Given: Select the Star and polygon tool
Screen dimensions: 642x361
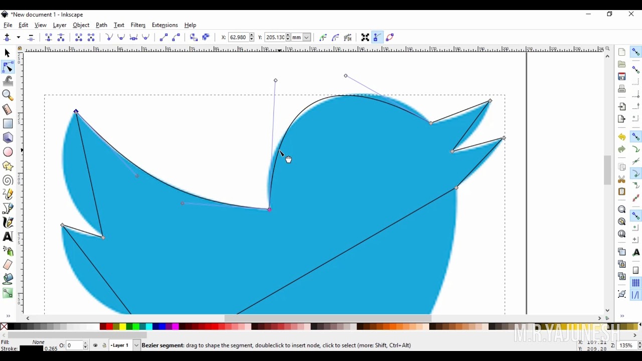Looking at the screenshot, I should click(8, 166).
